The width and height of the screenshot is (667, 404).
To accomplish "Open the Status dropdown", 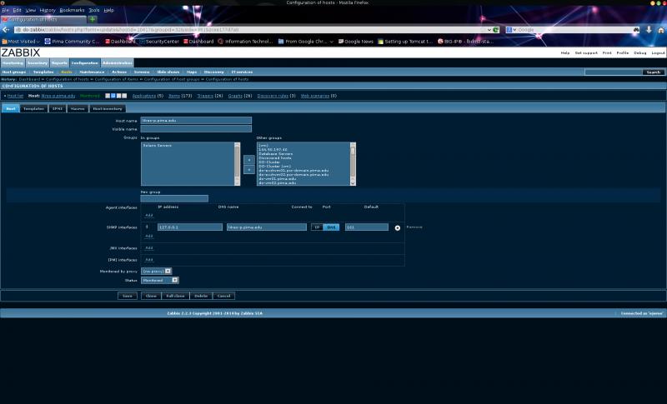I will coord(160,281).
